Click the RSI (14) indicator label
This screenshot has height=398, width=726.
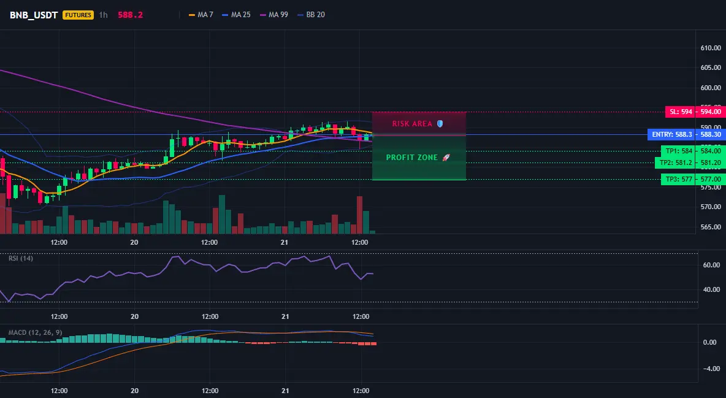point(21,258)
